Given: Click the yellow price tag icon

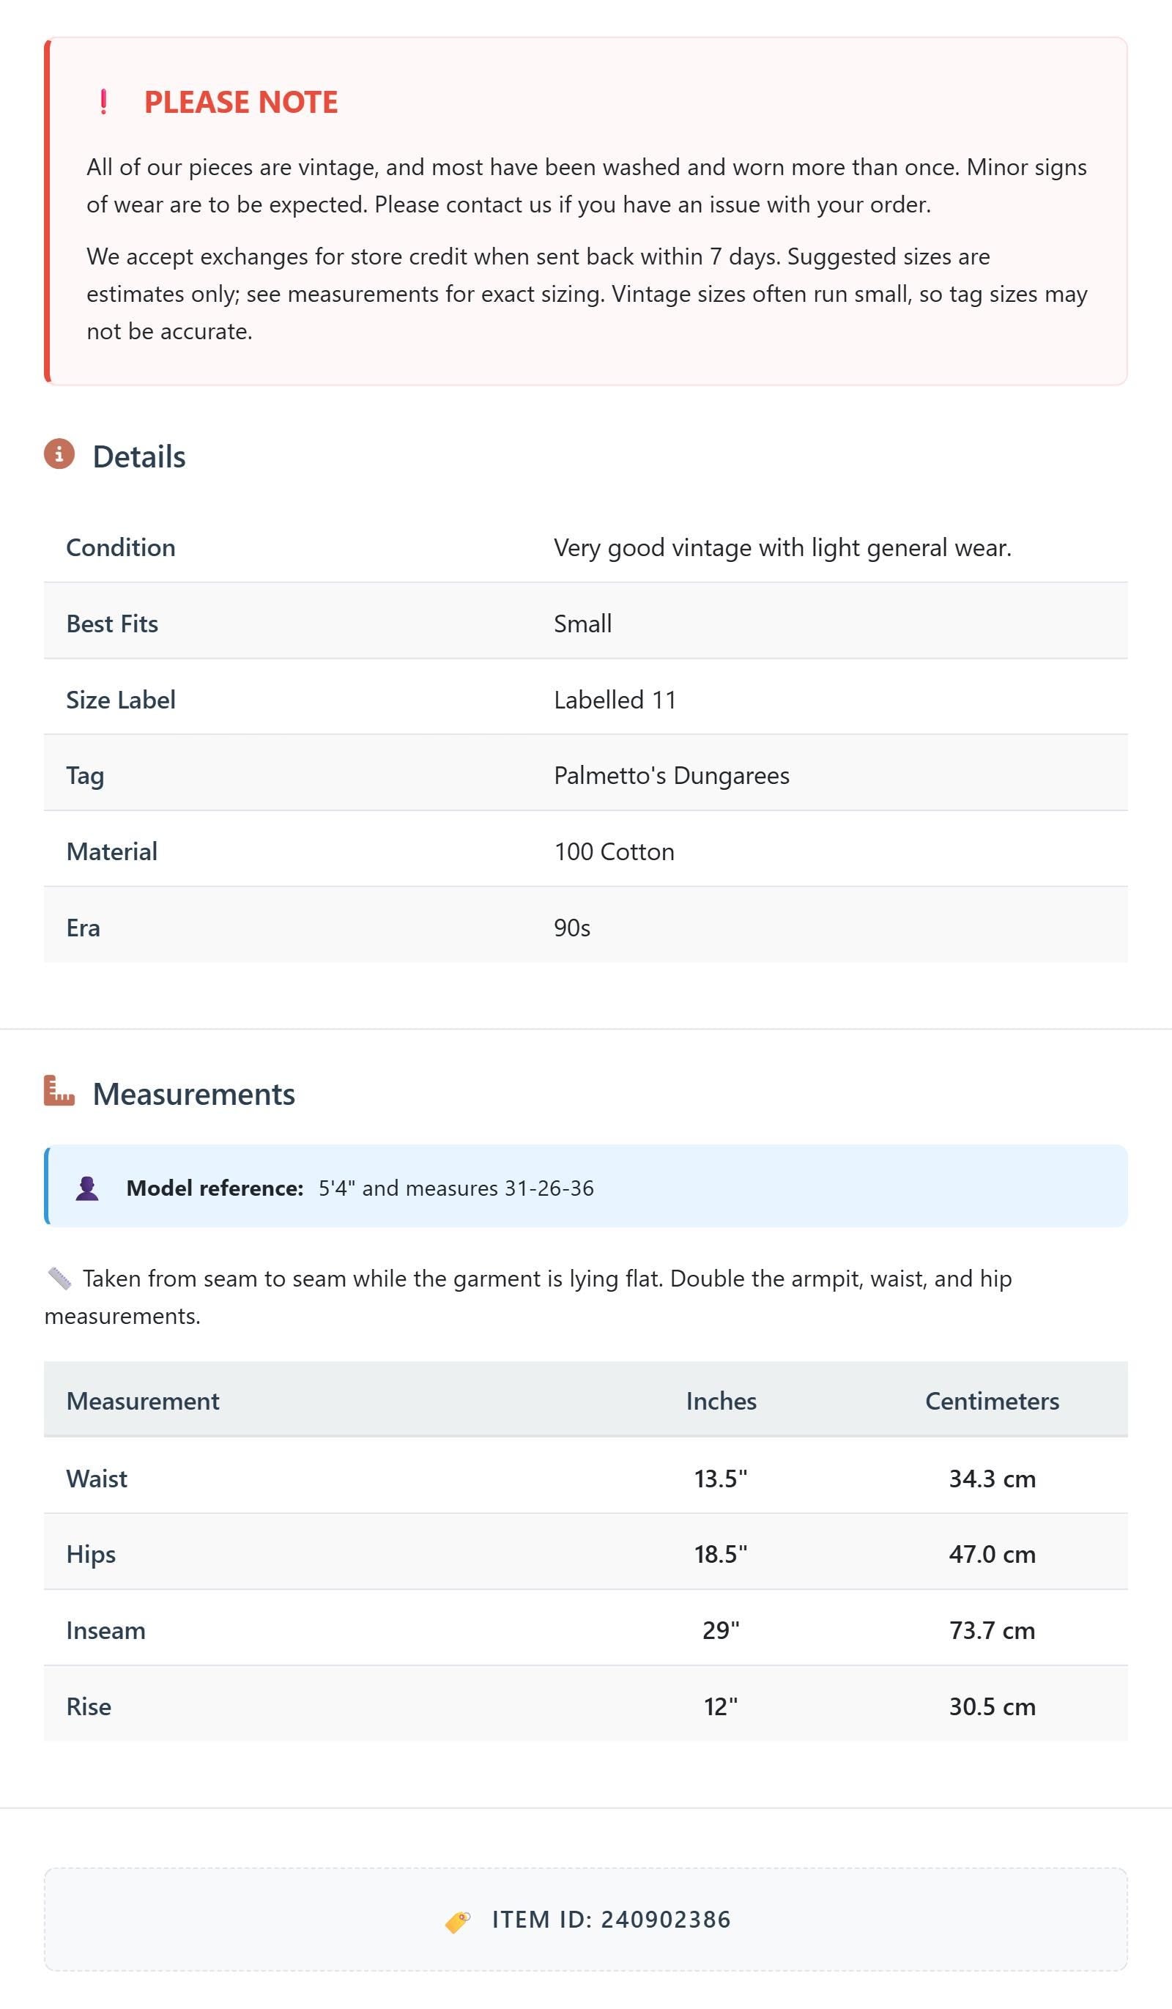Looking at the screenshot, I should (x=458, y=1921).
